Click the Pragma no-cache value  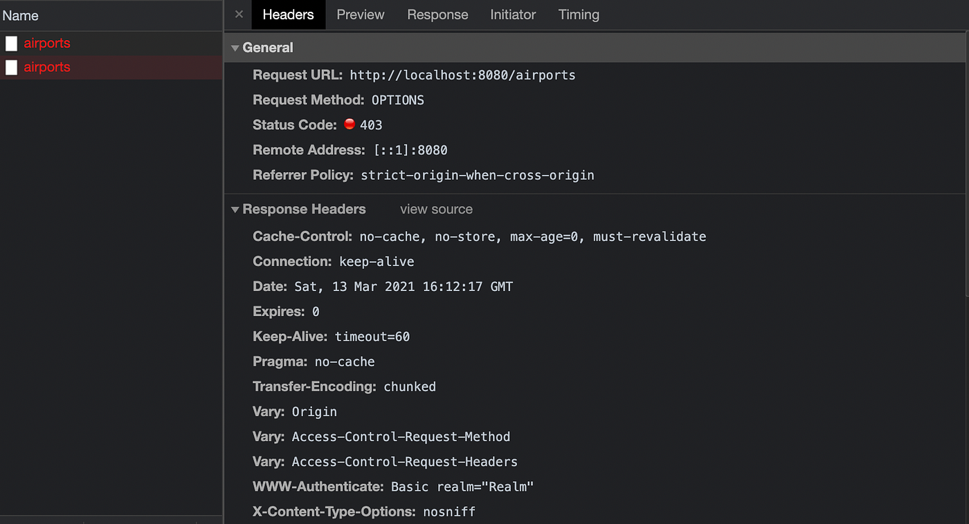point(345,362)
